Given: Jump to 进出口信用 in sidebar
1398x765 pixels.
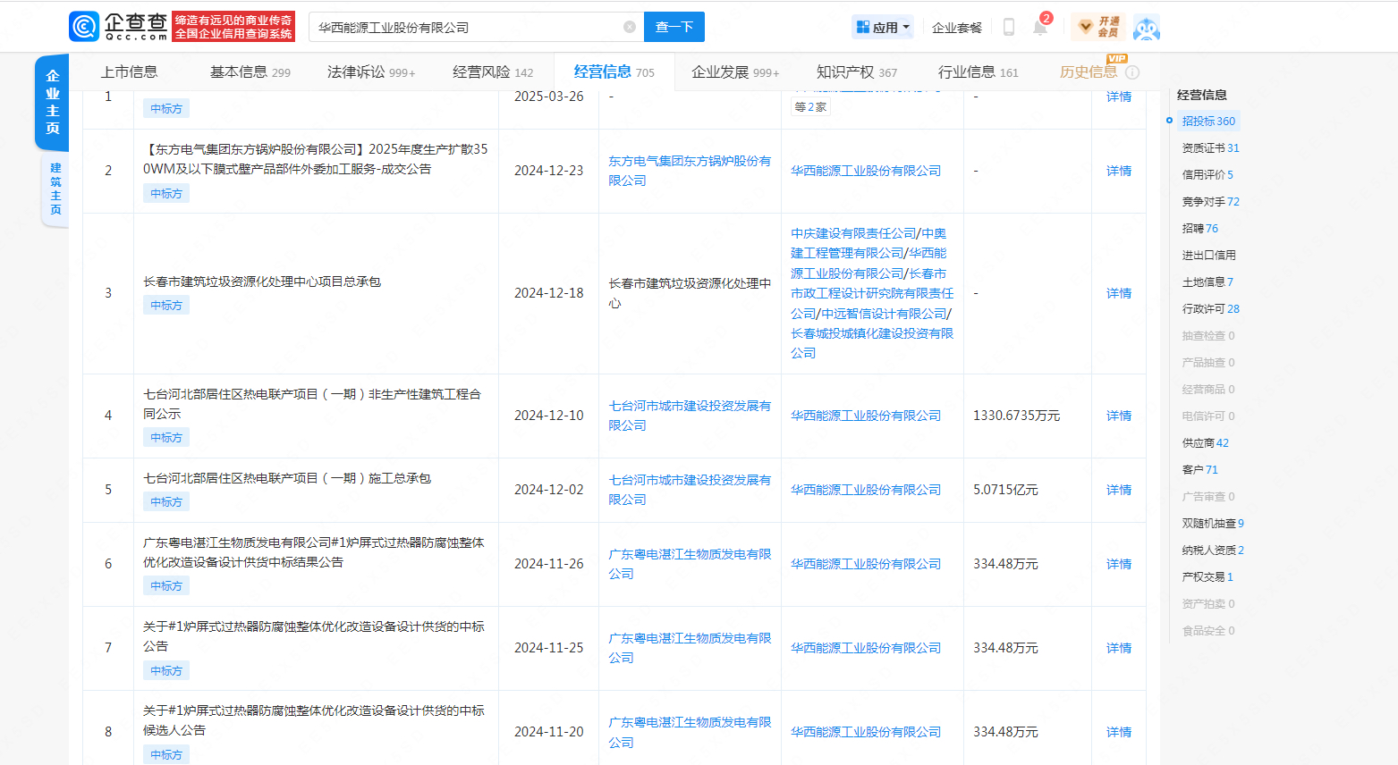Looking at the screenshot, I should tap(1208, 256).
